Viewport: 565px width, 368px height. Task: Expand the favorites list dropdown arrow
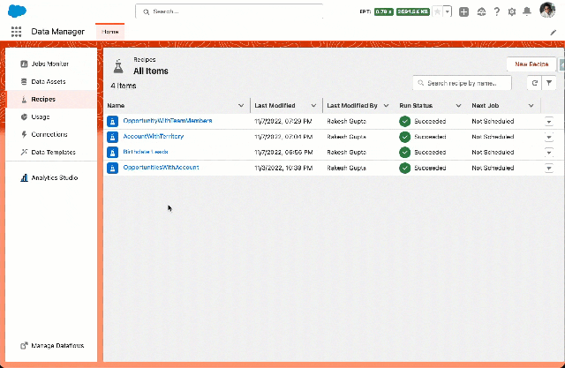coord(448,11)
